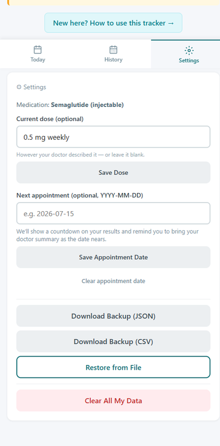The image size is (220, 446).
Task: Select the Settings tab label
Action: 189,61
